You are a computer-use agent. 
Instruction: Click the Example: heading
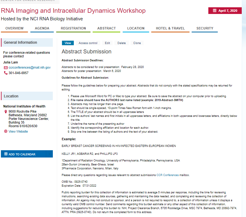pyautogui.click(x=69, y=139)
